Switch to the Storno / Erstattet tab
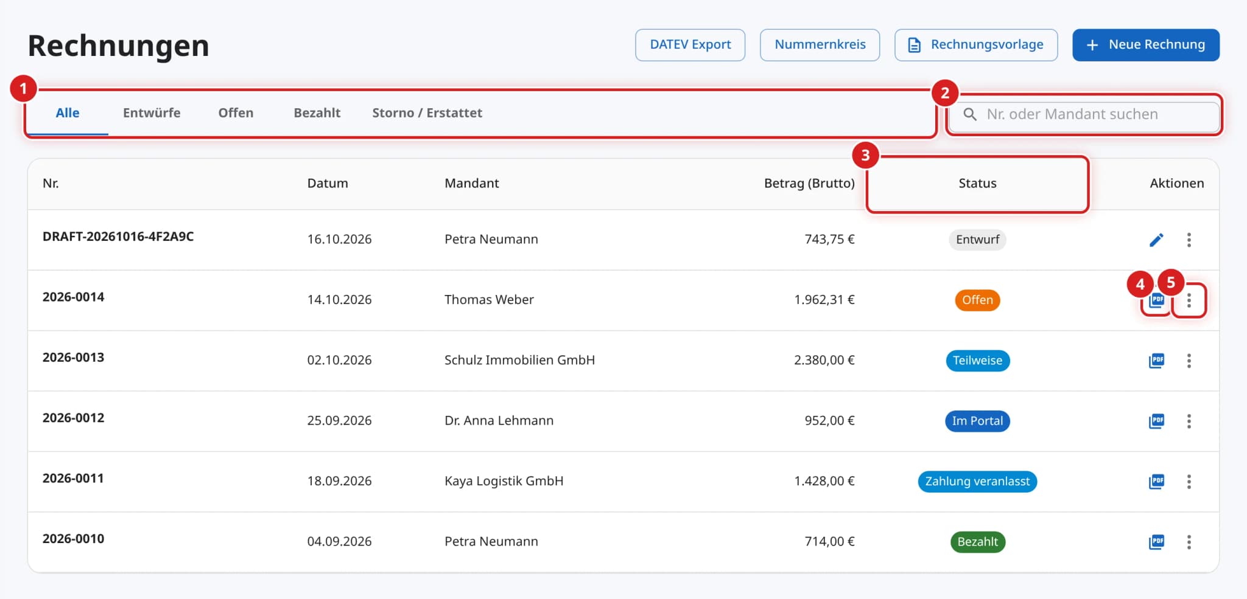 (427, 113)
